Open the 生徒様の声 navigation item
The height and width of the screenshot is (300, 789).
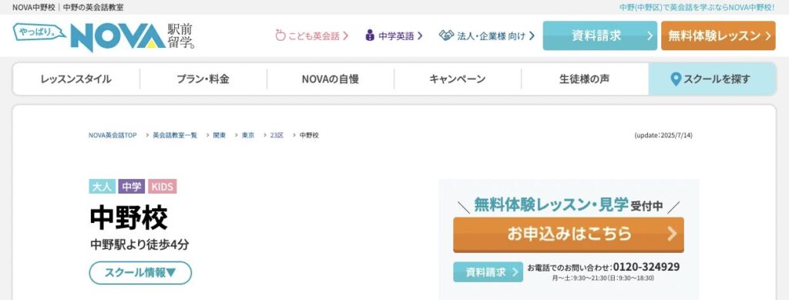click(584, 79)
